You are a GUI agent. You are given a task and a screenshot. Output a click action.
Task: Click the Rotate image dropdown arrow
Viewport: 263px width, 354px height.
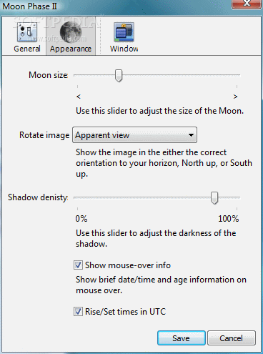click(191, 135)
